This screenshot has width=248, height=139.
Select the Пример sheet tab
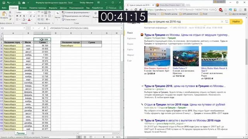pyautogui.click(x=21, y=133)
